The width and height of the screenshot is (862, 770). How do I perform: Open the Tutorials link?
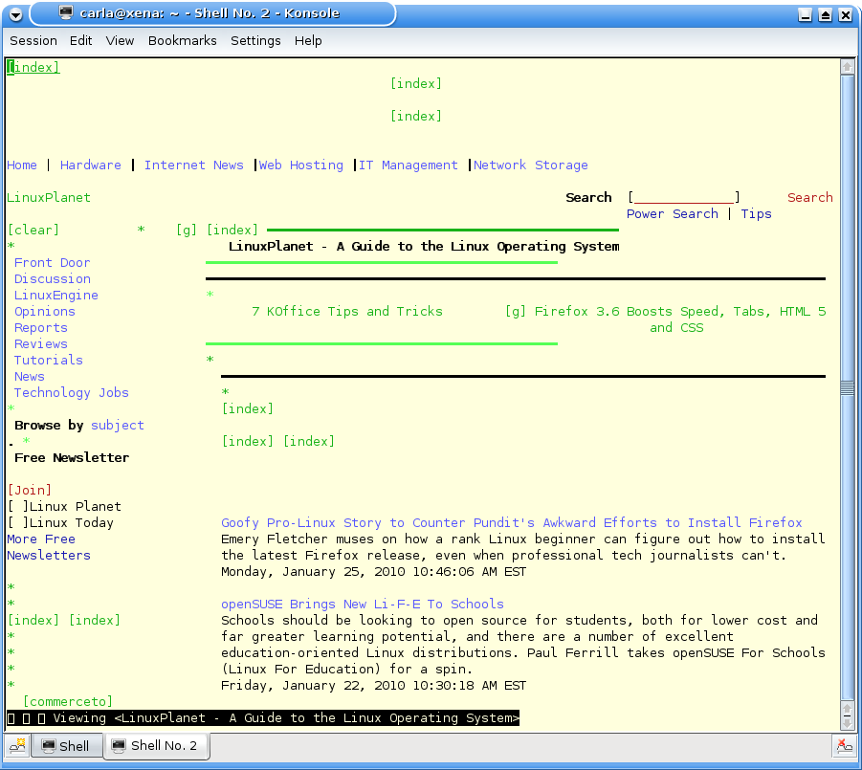(x=49, y=360)
